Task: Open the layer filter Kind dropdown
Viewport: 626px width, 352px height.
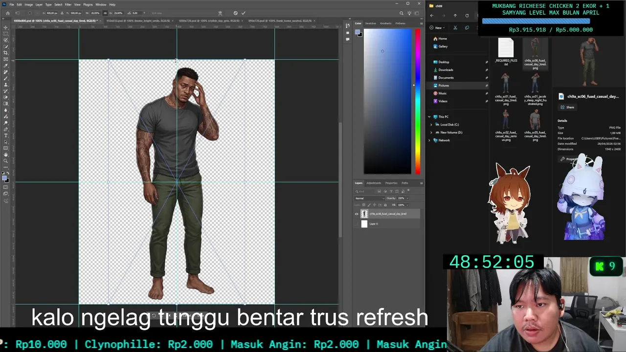Action: click(364, 191)
